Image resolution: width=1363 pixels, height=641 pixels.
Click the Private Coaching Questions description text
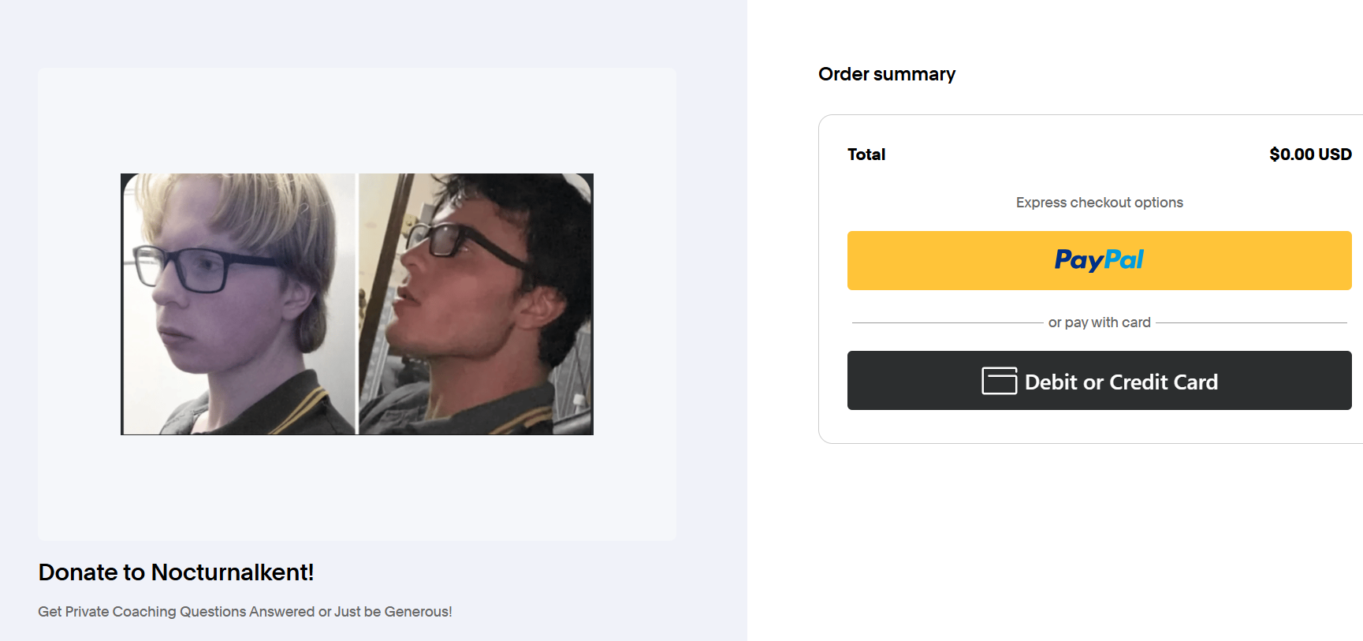pyautogui.click(x=244, y=612)
